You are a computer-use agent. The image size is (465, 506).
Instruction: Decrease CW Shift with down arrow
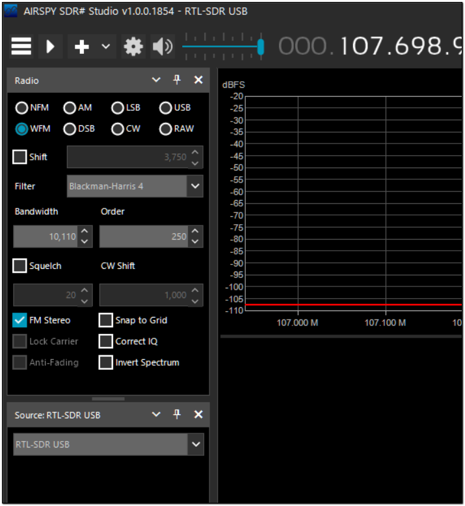(195, 301)
